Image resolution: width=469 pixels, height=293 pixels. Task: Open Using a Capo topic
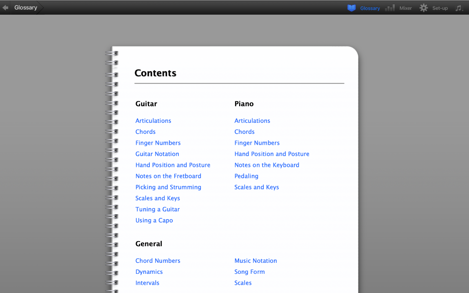pyautogui.click(x=154, y=220)
